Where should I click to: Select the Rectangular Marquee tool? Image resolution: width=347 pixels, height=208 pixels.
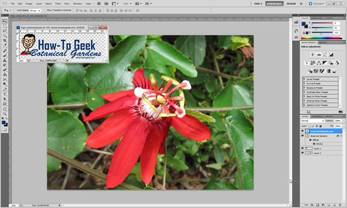5,26
